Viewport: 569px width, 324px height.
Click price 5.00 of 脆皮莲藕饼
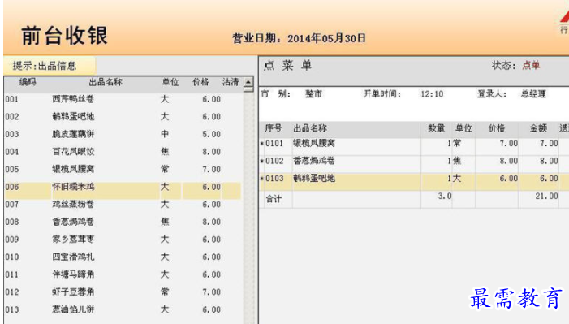pyautogui.click(x=211, y=134)
